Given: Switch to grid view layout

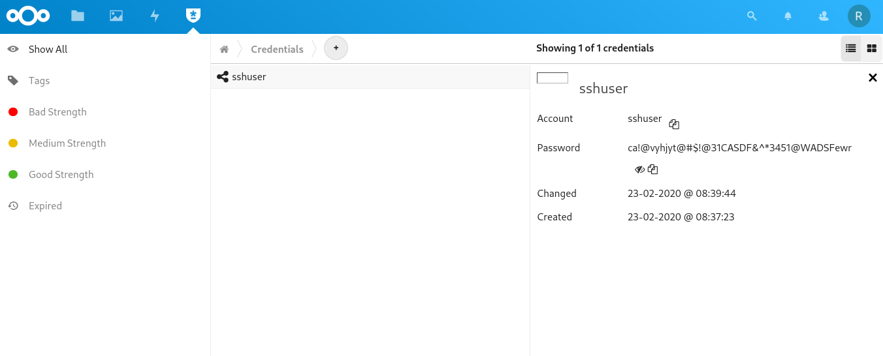Looking at the screenshot, I should click(871, 48).
